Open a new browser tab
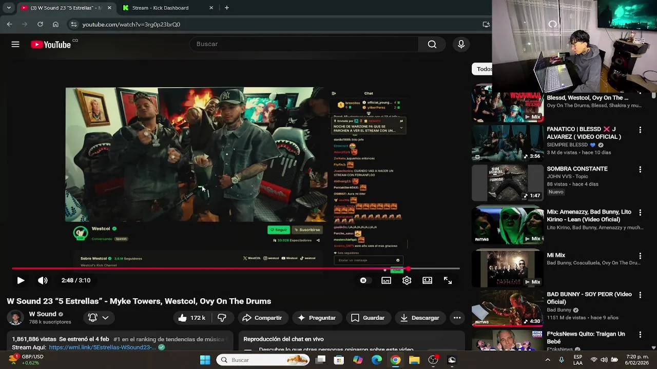Screen dimensions: 657x369 pyautogui.click(x=226, y=8)
